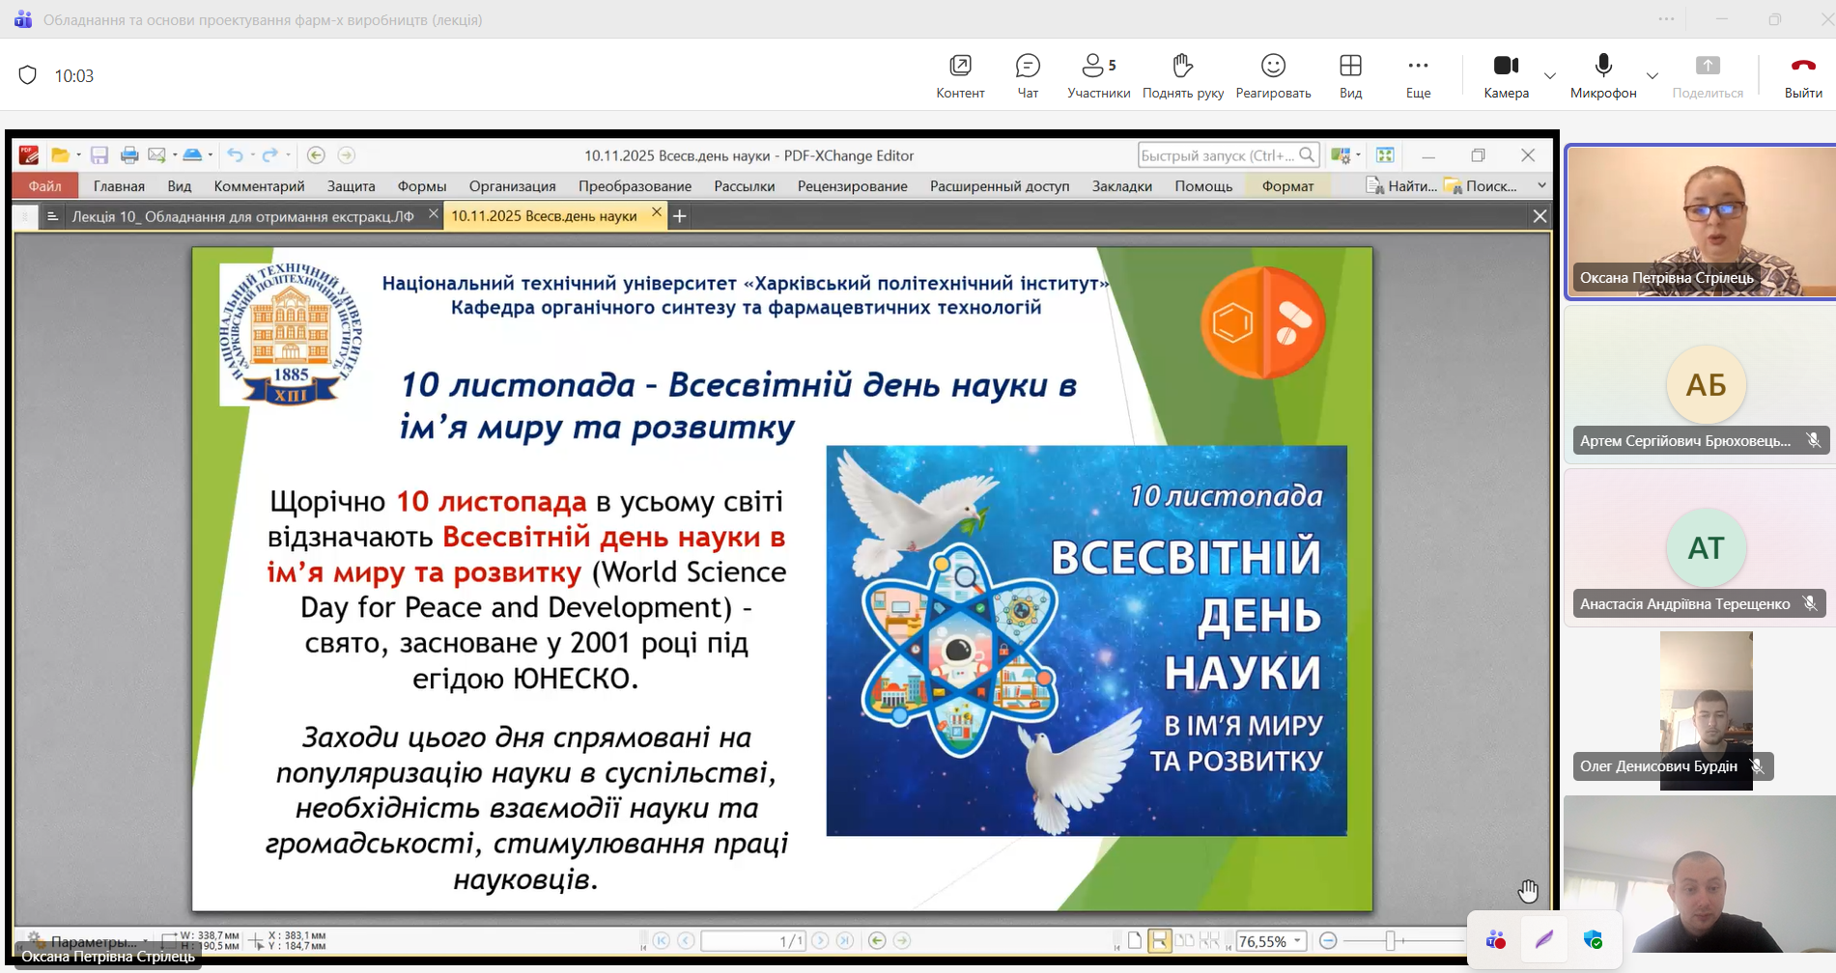Click the Print icon in toolbar

click(129, 155)
